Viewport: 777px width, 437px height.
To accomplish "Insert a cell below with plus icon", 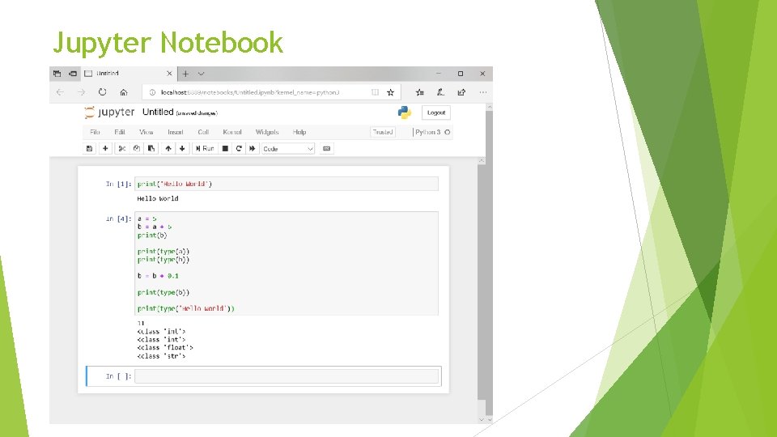I will click(105, 149).
